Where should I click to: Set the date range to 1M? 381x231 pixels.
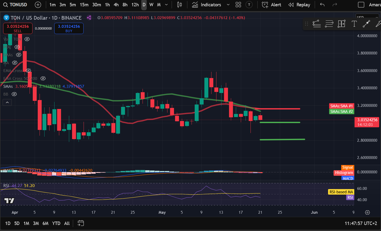click(x=26, y=223)
